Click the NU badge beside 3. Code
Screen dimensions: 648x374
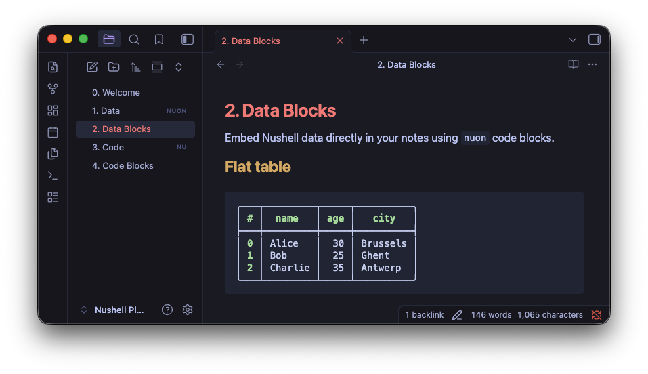click(x=181, y=147)
